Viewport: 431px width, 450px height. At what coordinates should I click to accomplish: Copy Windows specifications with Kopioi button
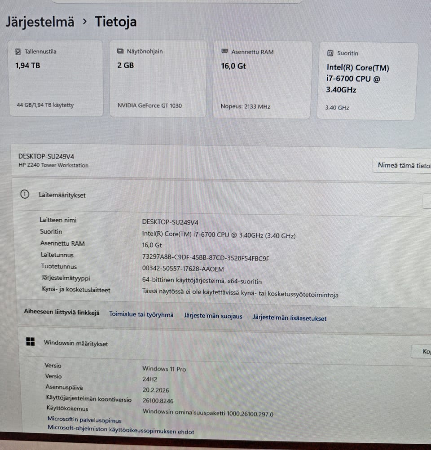421,351
